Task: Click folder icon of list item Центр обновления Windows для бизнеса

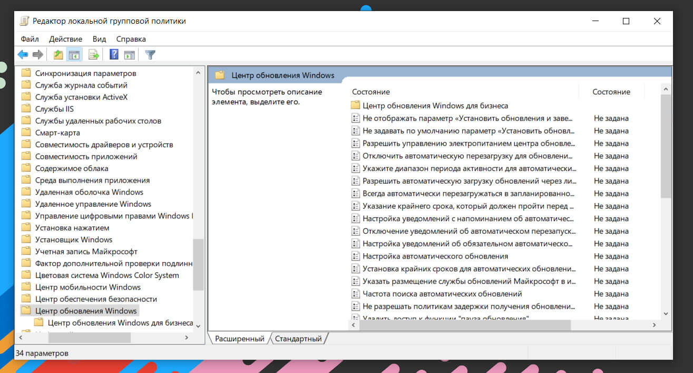Action: pos(355,106)
